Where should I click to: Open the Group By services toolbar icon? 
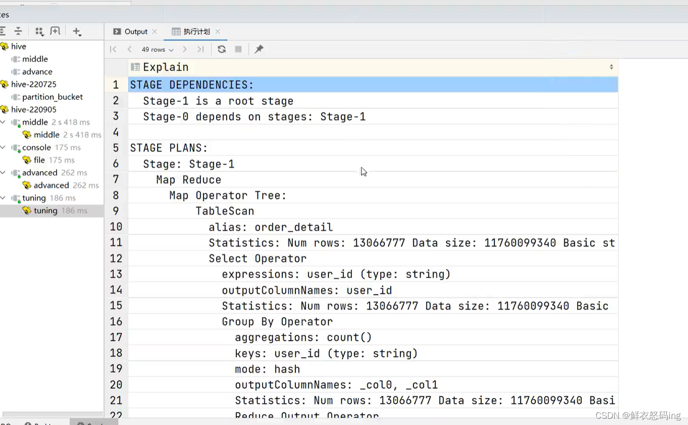point(39,32)
